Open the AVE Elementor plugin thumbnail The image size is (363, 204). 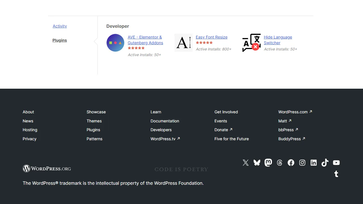(x=115, y=43)
